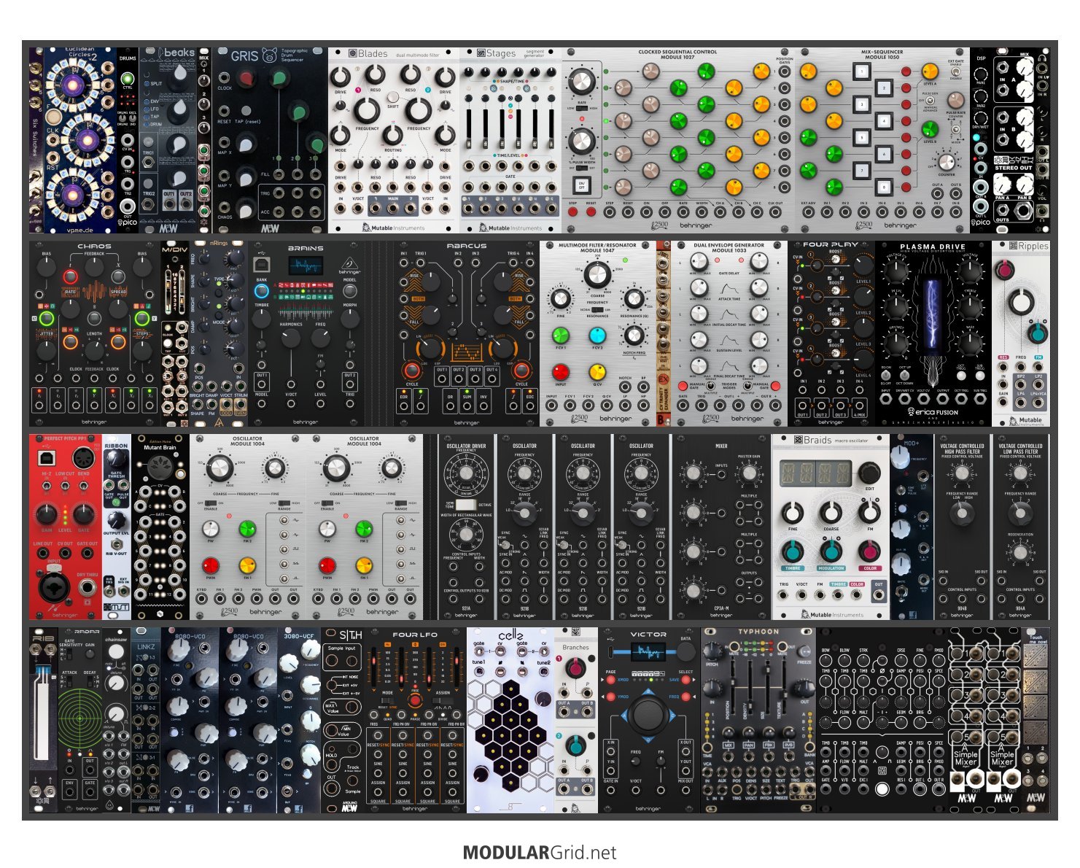Viewport: 1080px width, 868px height.
Task: Click the teal TIMBRE knob on Braids
Action: pos(793,551)
